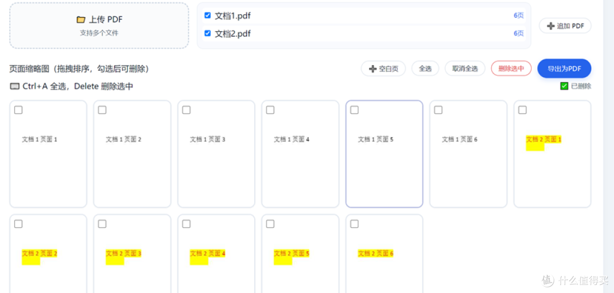The height and width of the screenshot is (293, 614).
Task: Tick the checkbox on 文档 2 页面 4 thumbnail
Action: click(x=186, y=224)
